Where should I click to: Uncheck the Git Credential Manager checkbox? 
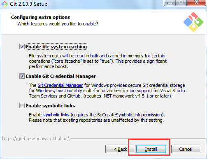22,76
